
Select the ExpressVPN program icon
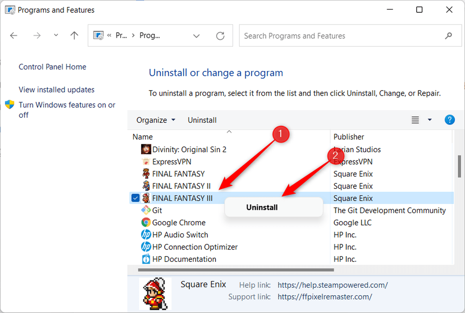tap(146, 162)
